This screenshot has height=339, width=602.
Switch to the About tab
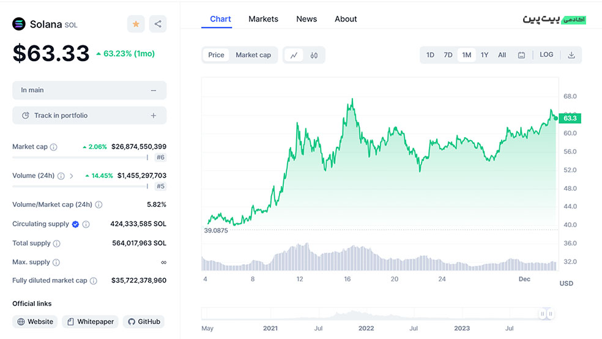pos(346,19)
